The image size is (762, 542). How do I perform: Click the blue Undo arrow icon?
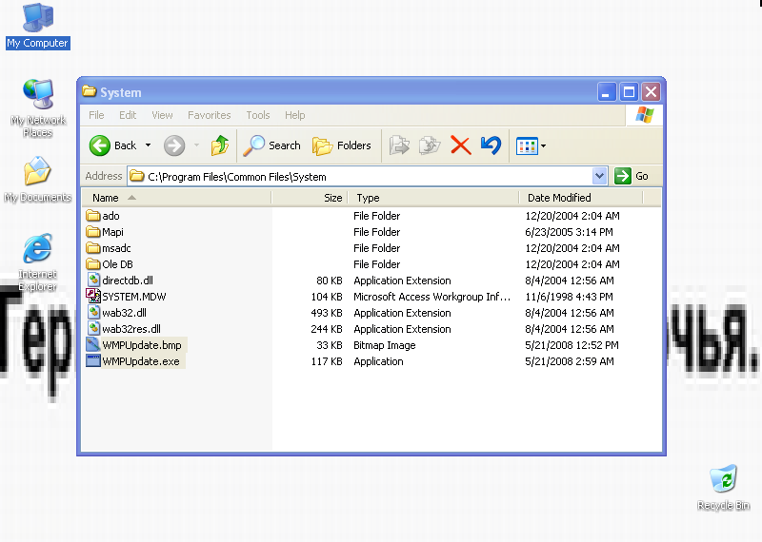(491, 145)
